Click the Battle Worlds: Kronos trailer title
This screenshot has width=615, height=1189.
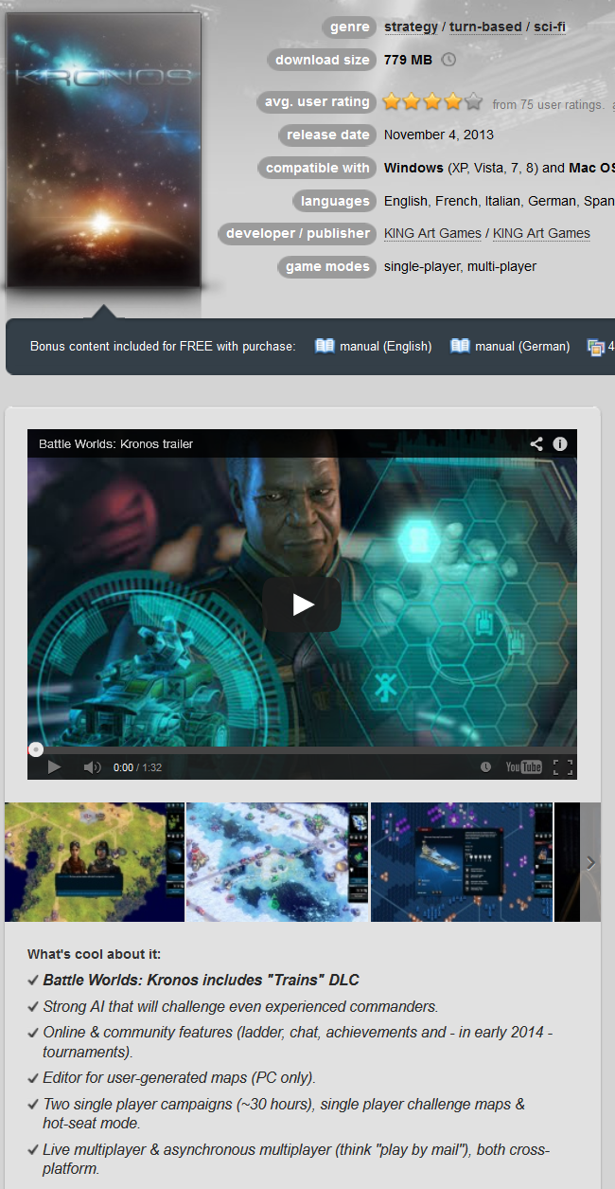pos(115,443)
